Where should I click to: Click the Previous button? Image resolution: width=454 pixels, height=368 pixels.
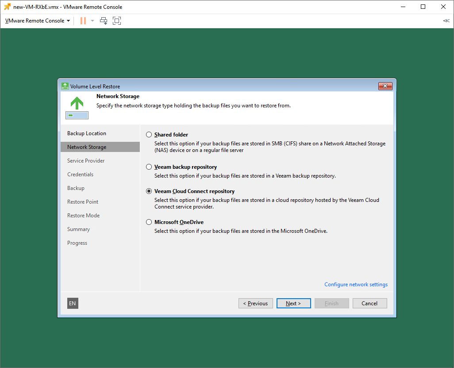[256, 303]
